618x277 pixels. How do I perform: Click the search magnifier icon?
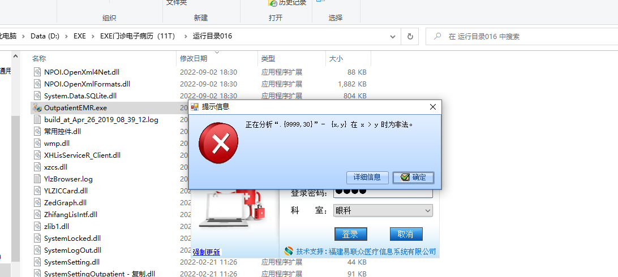click(x=437, y=36)
